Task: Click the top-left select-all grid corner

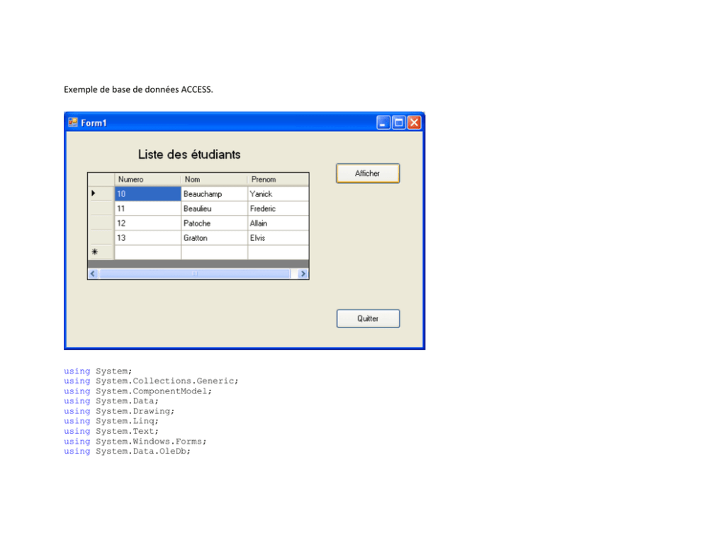Action: click(101, 179)
